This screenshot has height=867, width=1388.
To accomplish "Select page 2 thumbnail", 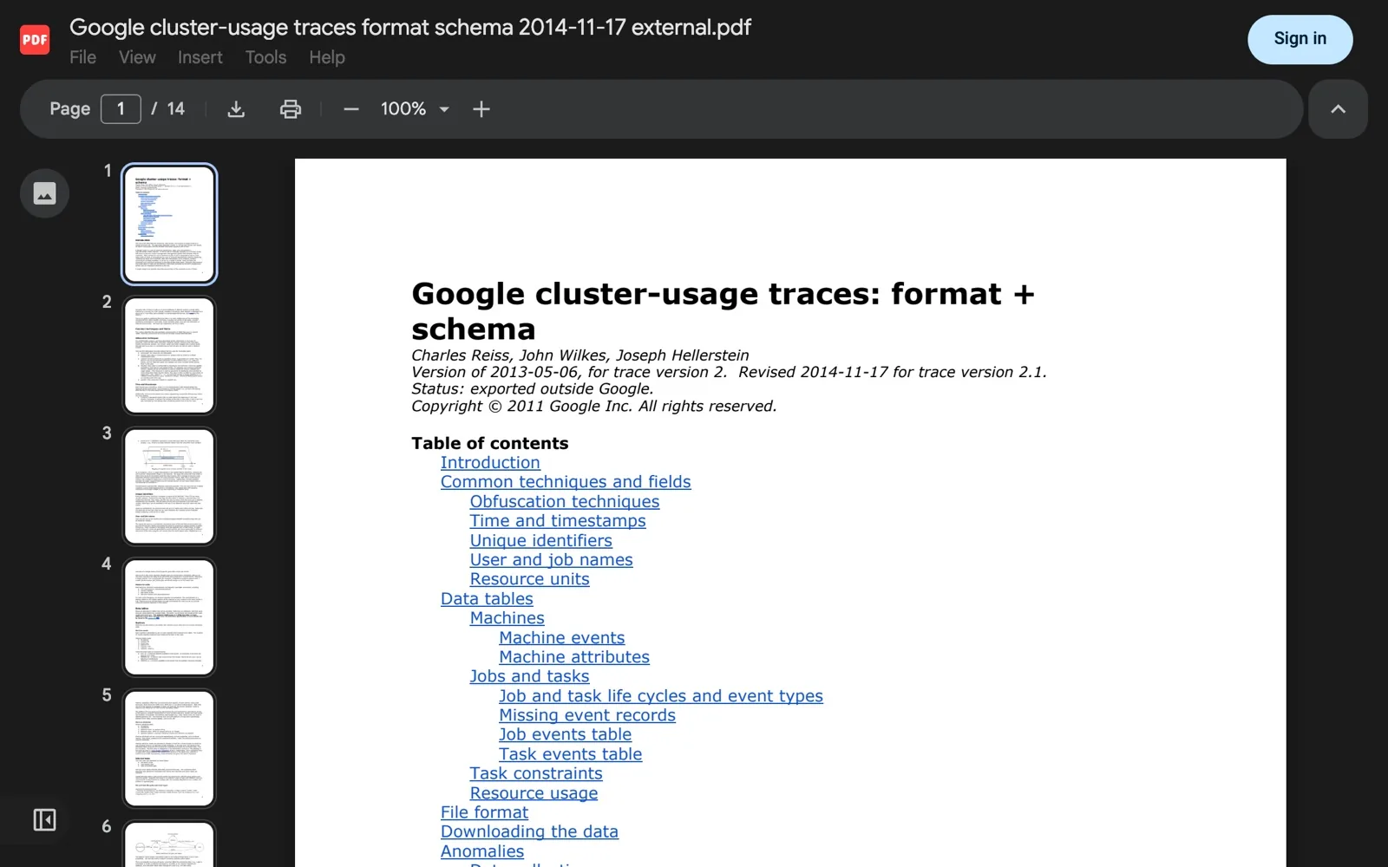I will coord(169,355).
